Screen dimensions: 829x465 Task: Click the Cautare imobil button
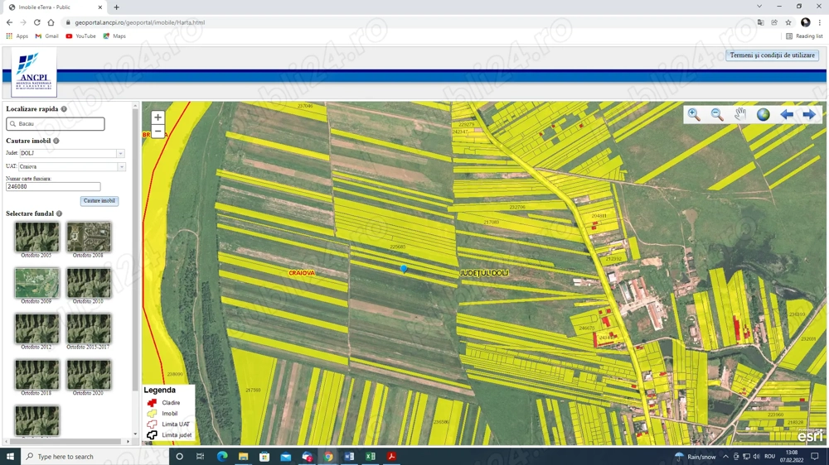tap(99, 201)
